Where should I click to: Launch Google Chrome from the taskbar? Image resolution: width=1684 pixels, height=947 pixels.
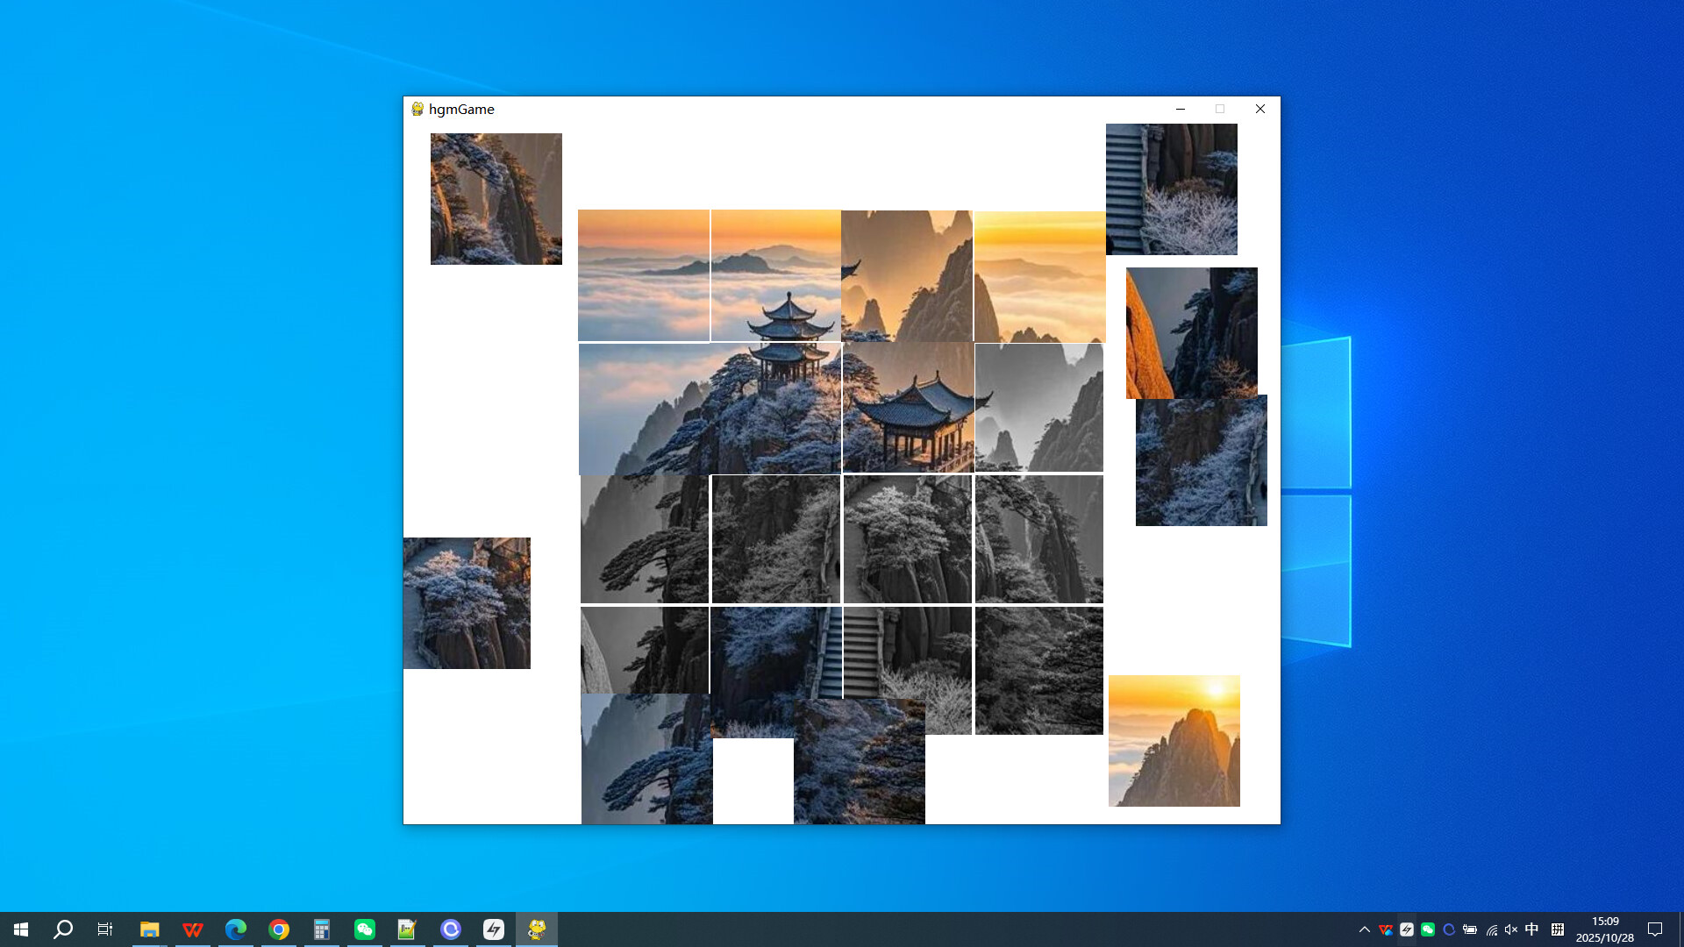coord(278,929)
